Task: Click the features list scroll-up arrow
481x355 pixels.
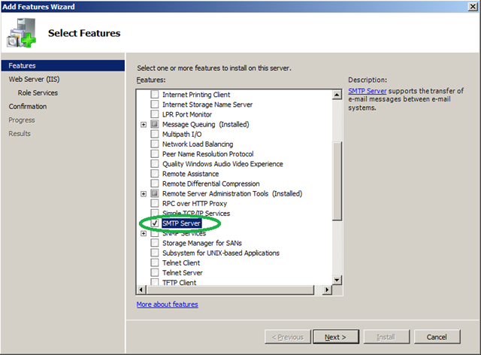Action: 337,95
